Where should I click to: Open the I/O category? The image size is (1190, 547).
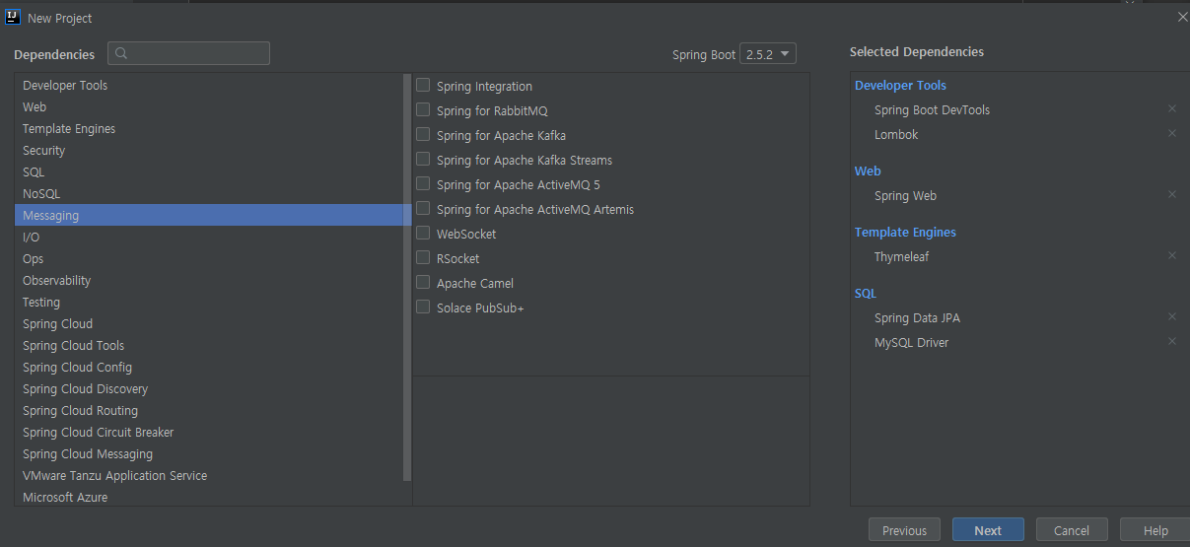[x=209, y=238]
